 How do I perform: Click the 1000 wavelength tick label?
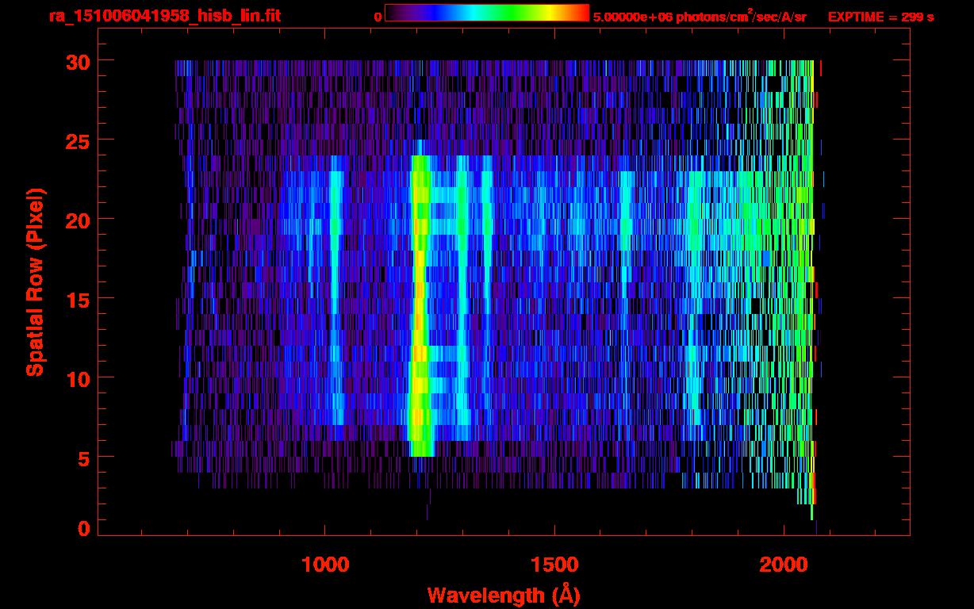[325, 565]
